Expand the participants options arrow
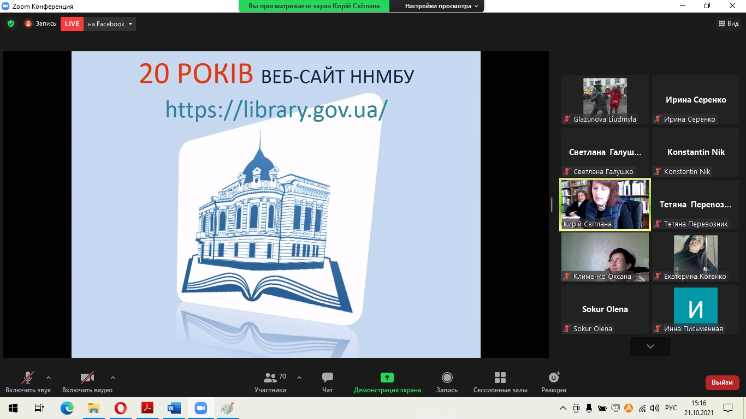746x419 pixels. (299, 378)
